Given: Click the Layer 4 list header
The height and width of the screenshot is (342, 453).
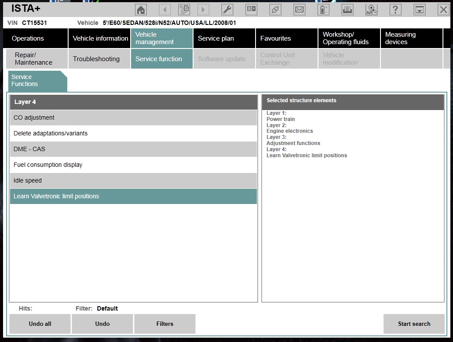Looking at the screenshot, I should (133, 102).
